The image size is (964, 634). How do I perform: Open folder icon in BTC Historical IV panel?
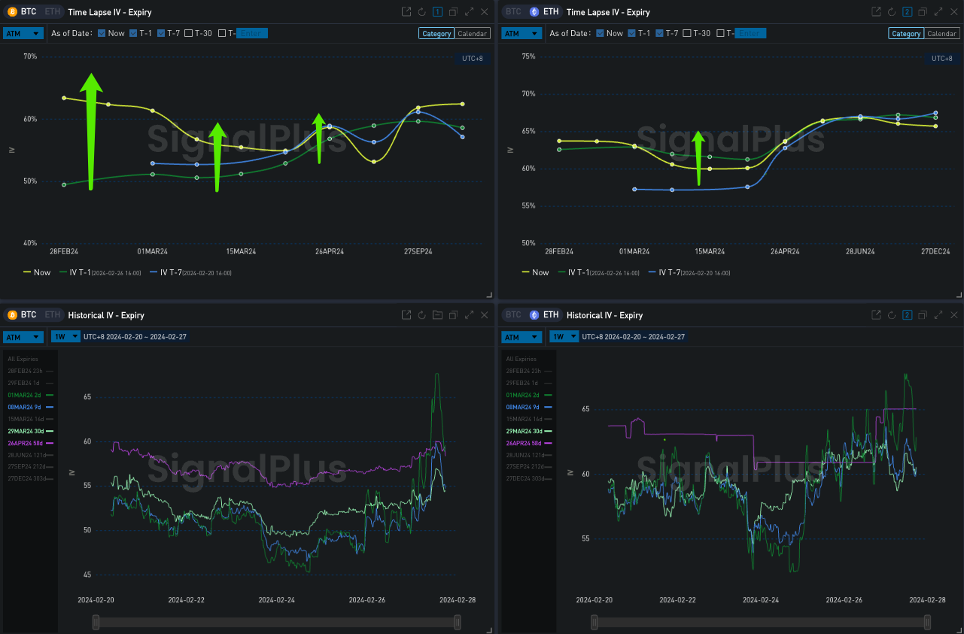point(437,315)
